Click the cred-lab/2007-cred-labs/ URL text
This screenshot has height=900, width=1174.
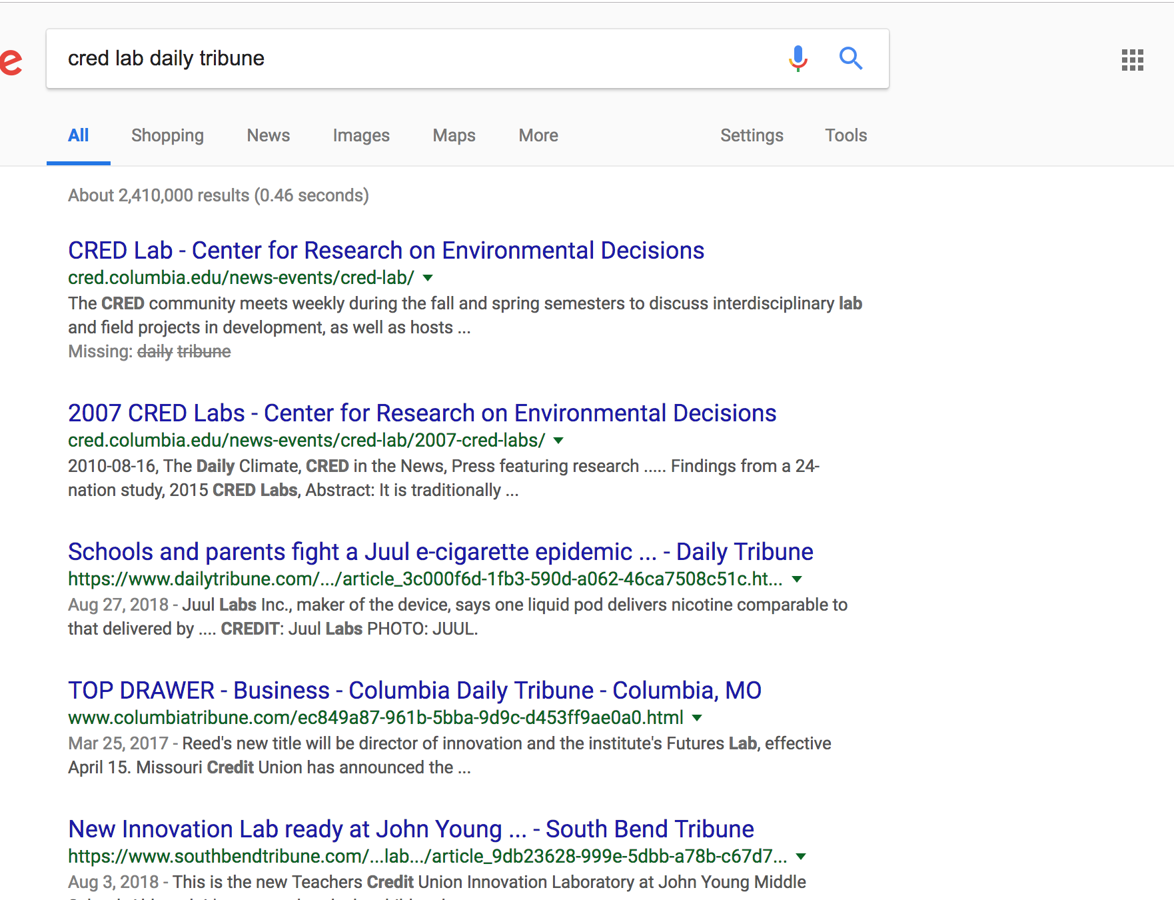pos(306,440)
